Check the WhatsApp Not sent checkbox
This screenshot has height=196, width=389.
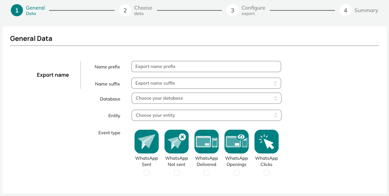(x=177, y=172)
